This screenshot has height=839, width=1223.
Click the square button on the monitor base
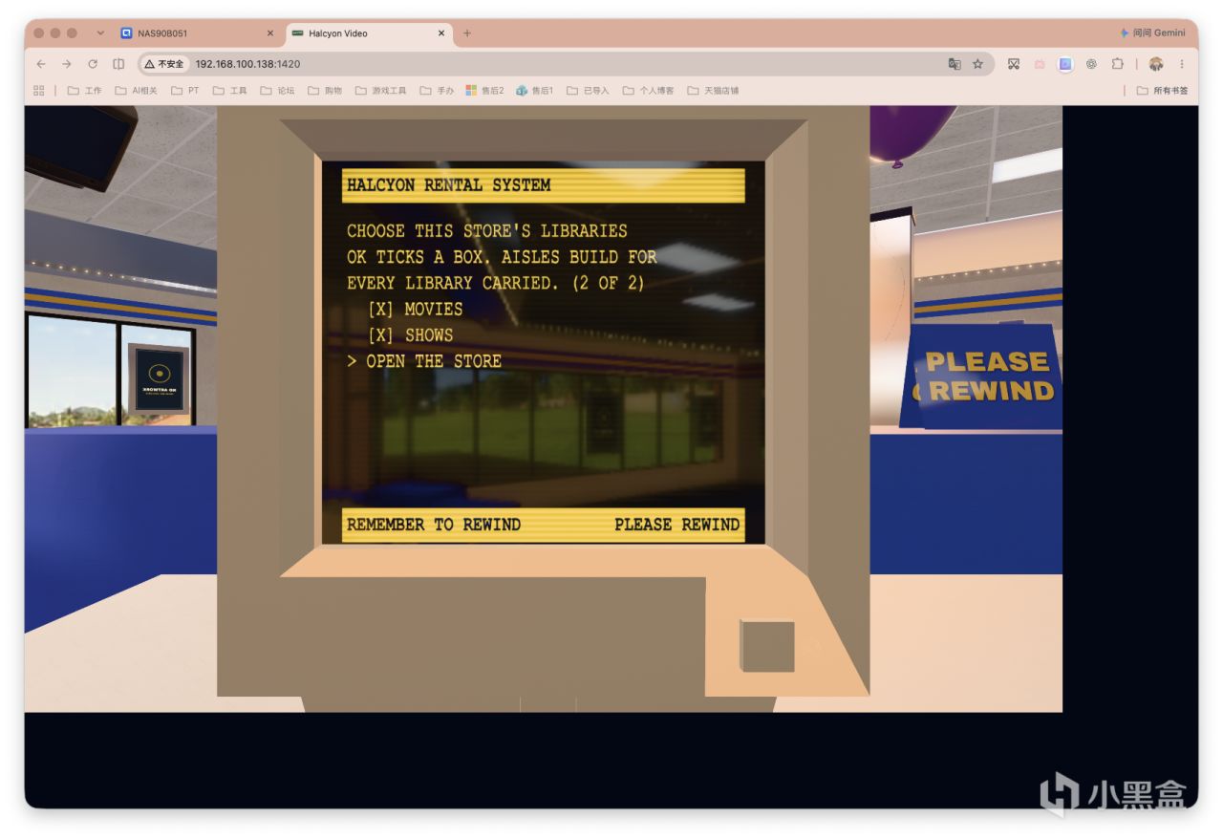tap(767, 646)
